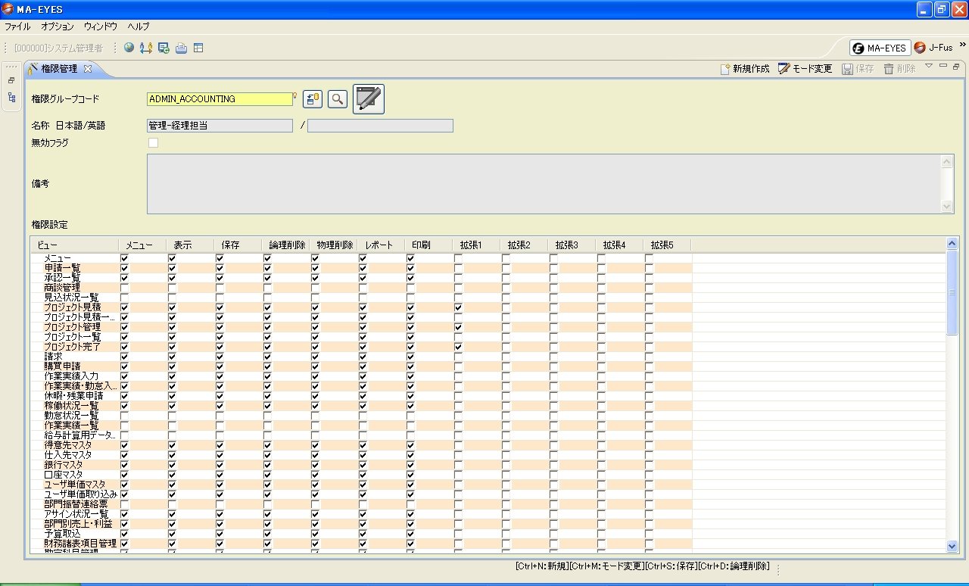Toggle 表示 checkbox for 勤怠状況一覧 row
Viewport: 969px width, 586px height.
coord(172,416)
